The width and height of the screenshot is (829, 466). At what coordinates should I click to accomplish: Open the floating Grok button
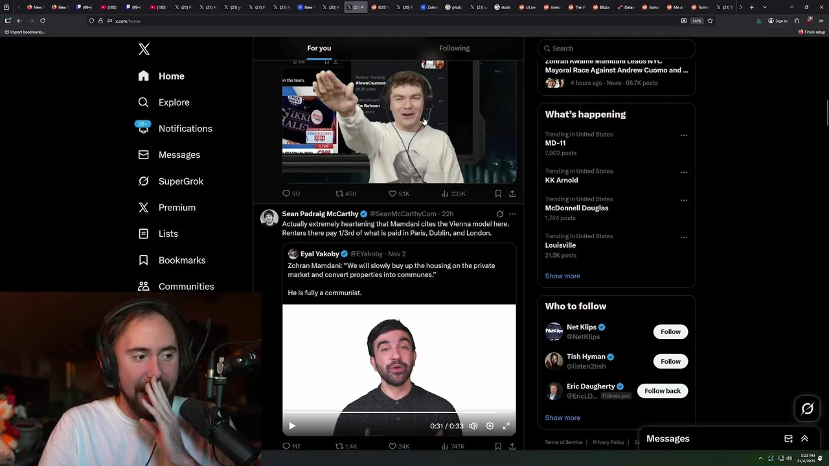807,408
